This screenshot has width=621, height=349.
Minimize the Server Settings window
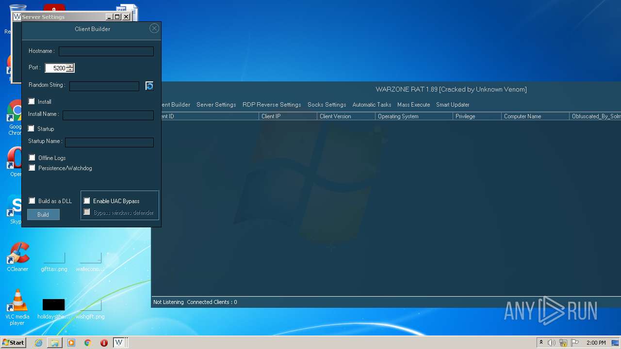[109, 17]
